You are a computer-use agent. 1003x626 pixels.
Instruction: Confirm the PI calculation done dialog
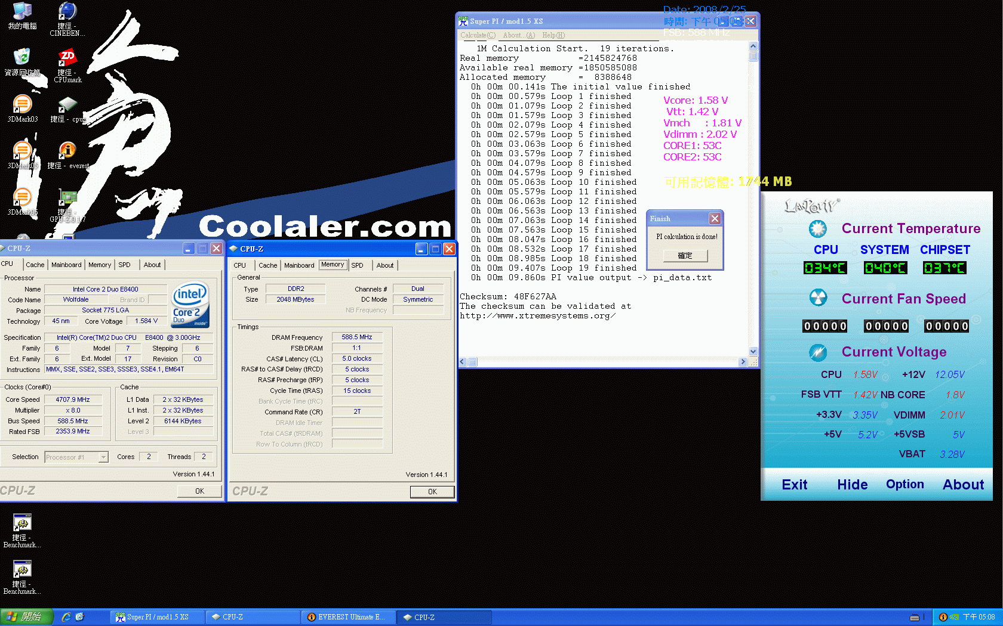[x=685, y=256]
